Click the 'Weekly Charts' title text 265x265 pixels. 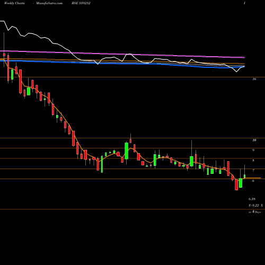14,3
